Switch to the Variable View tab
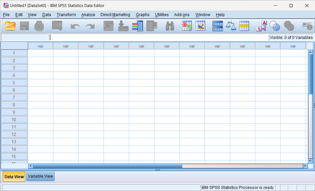The width and height of the screenshot is (315, 191). (40, 176)
